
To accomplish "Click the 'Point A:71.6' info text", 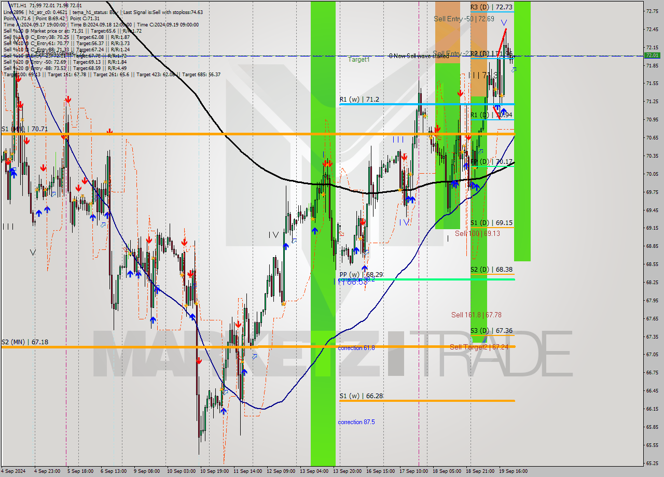I will click(18, 18).
